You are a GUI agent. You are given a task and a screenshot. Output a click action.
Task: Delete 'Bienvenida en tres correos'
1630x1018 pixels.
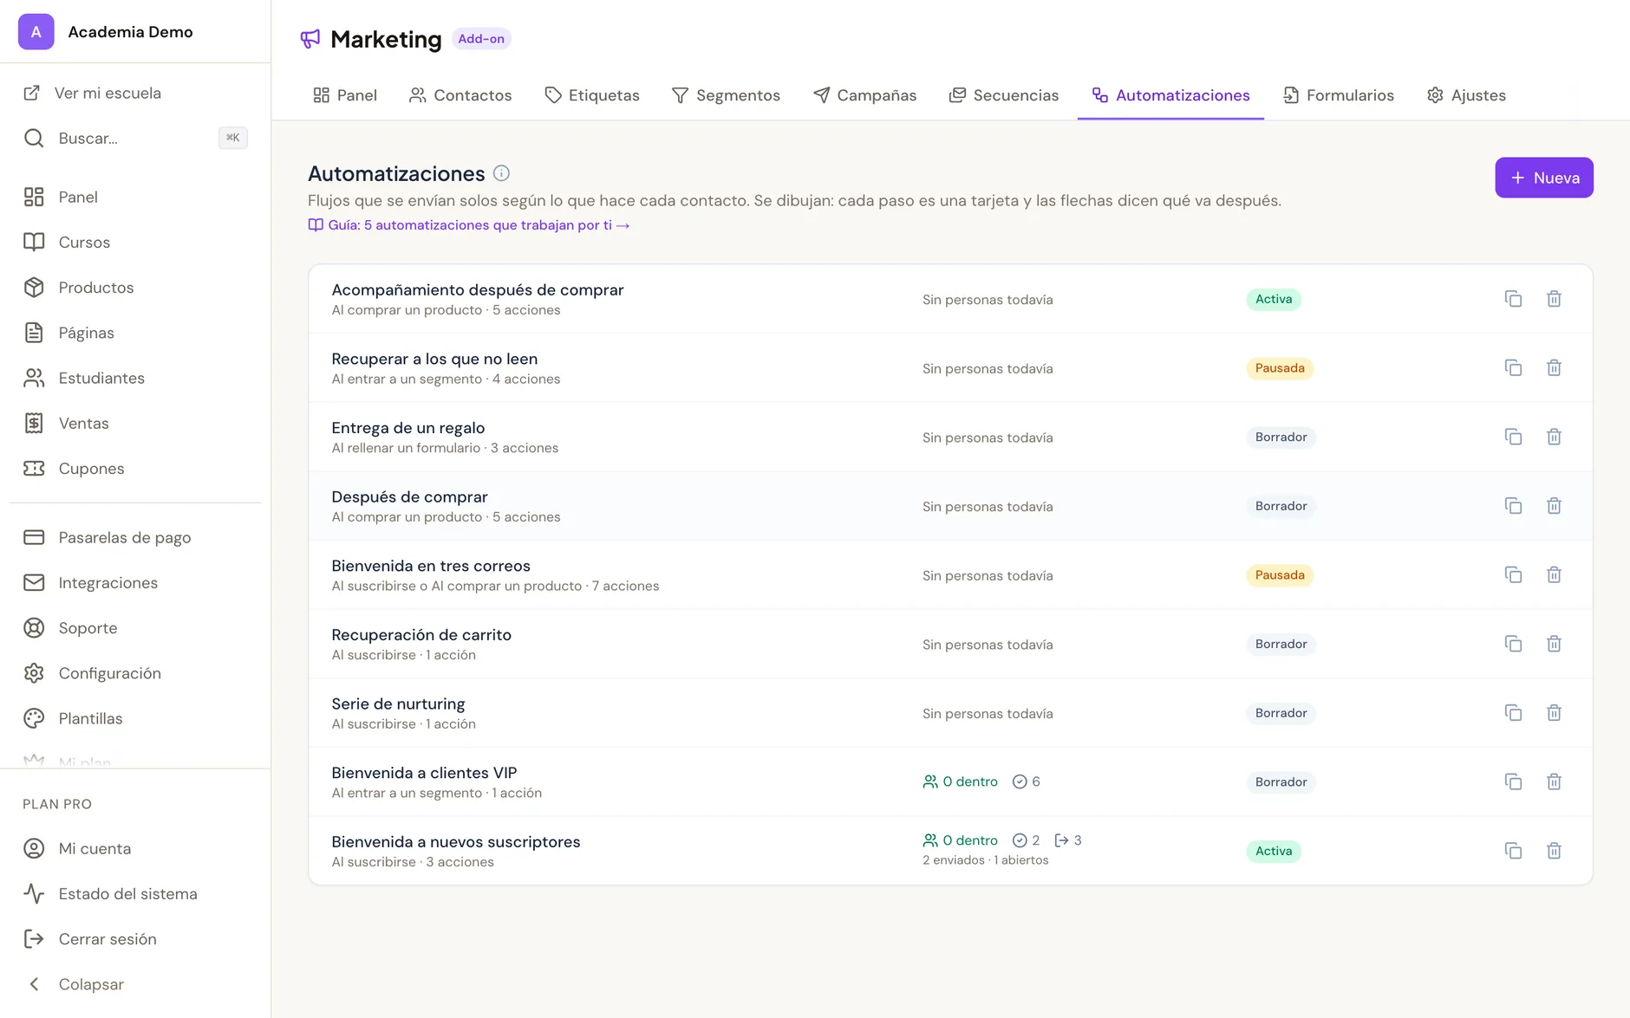1554,575
